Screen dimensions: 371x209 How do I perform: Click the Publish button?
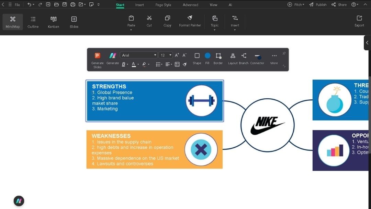[x=318, y=4]
